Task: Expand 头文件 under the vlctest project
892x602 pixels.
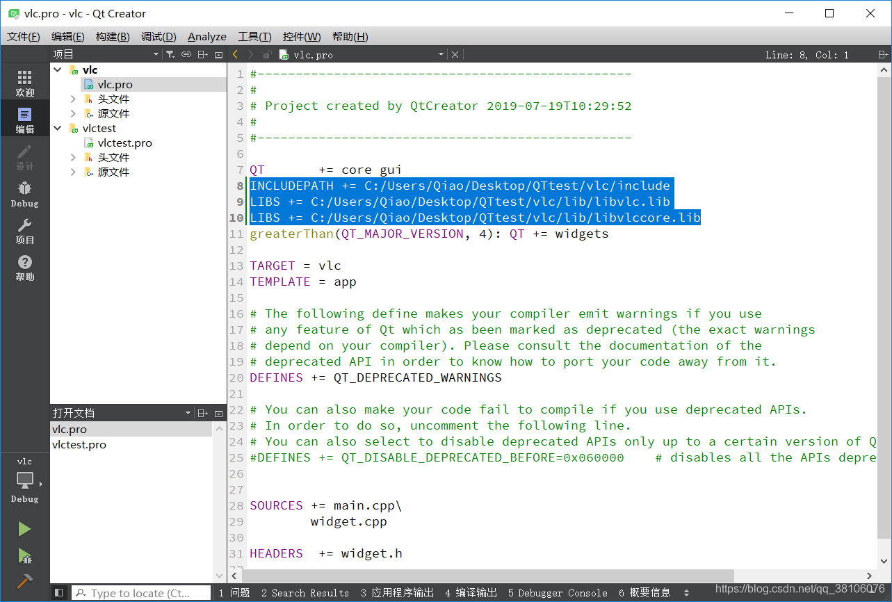Action: coord(73,157)
